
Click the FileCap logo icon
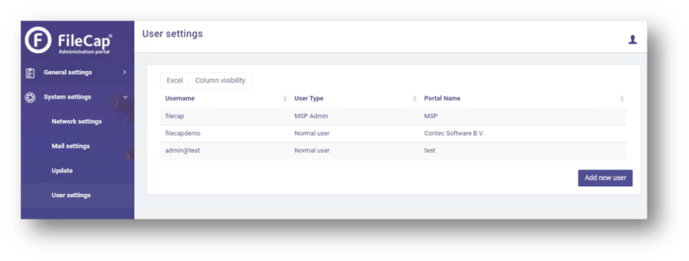(x=38, y=40)
